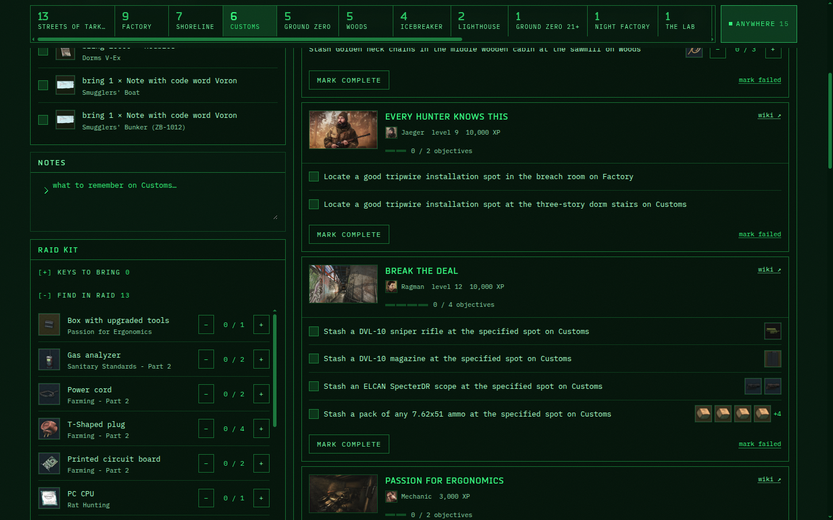
Task: Check the stash 7.62x51 ammo pack objective
Action: (314, 414)
